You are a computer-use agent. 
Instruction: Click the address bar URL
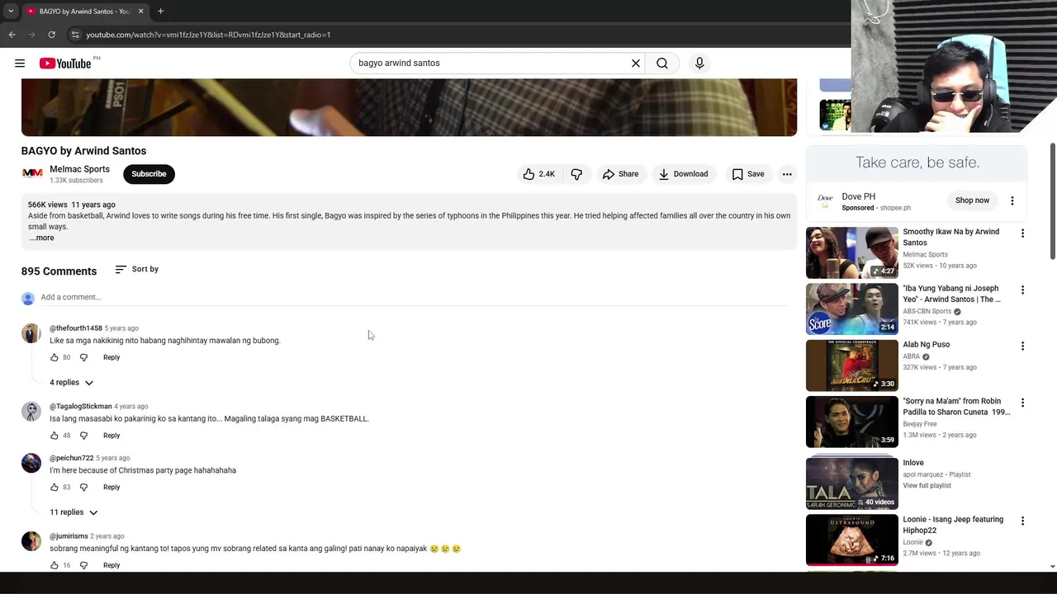tap(208, 35)
